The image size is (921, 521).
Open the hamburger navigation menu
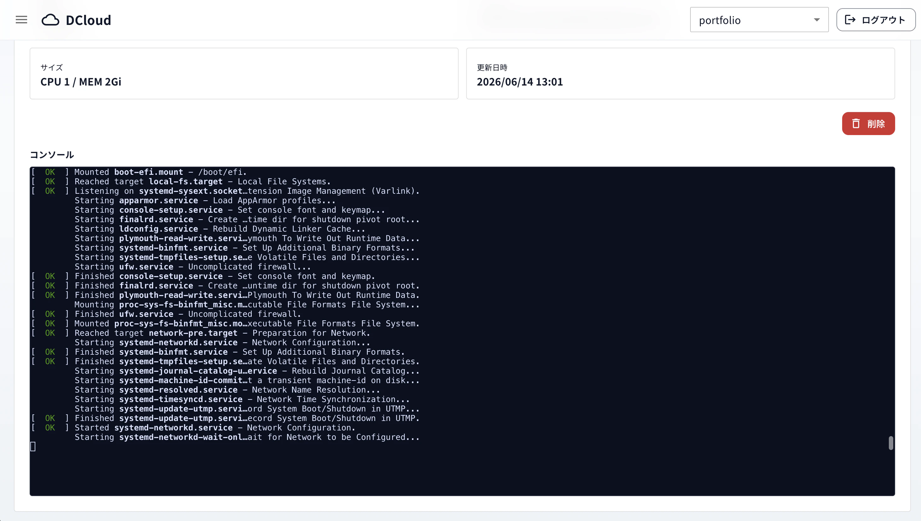(21, 20)
